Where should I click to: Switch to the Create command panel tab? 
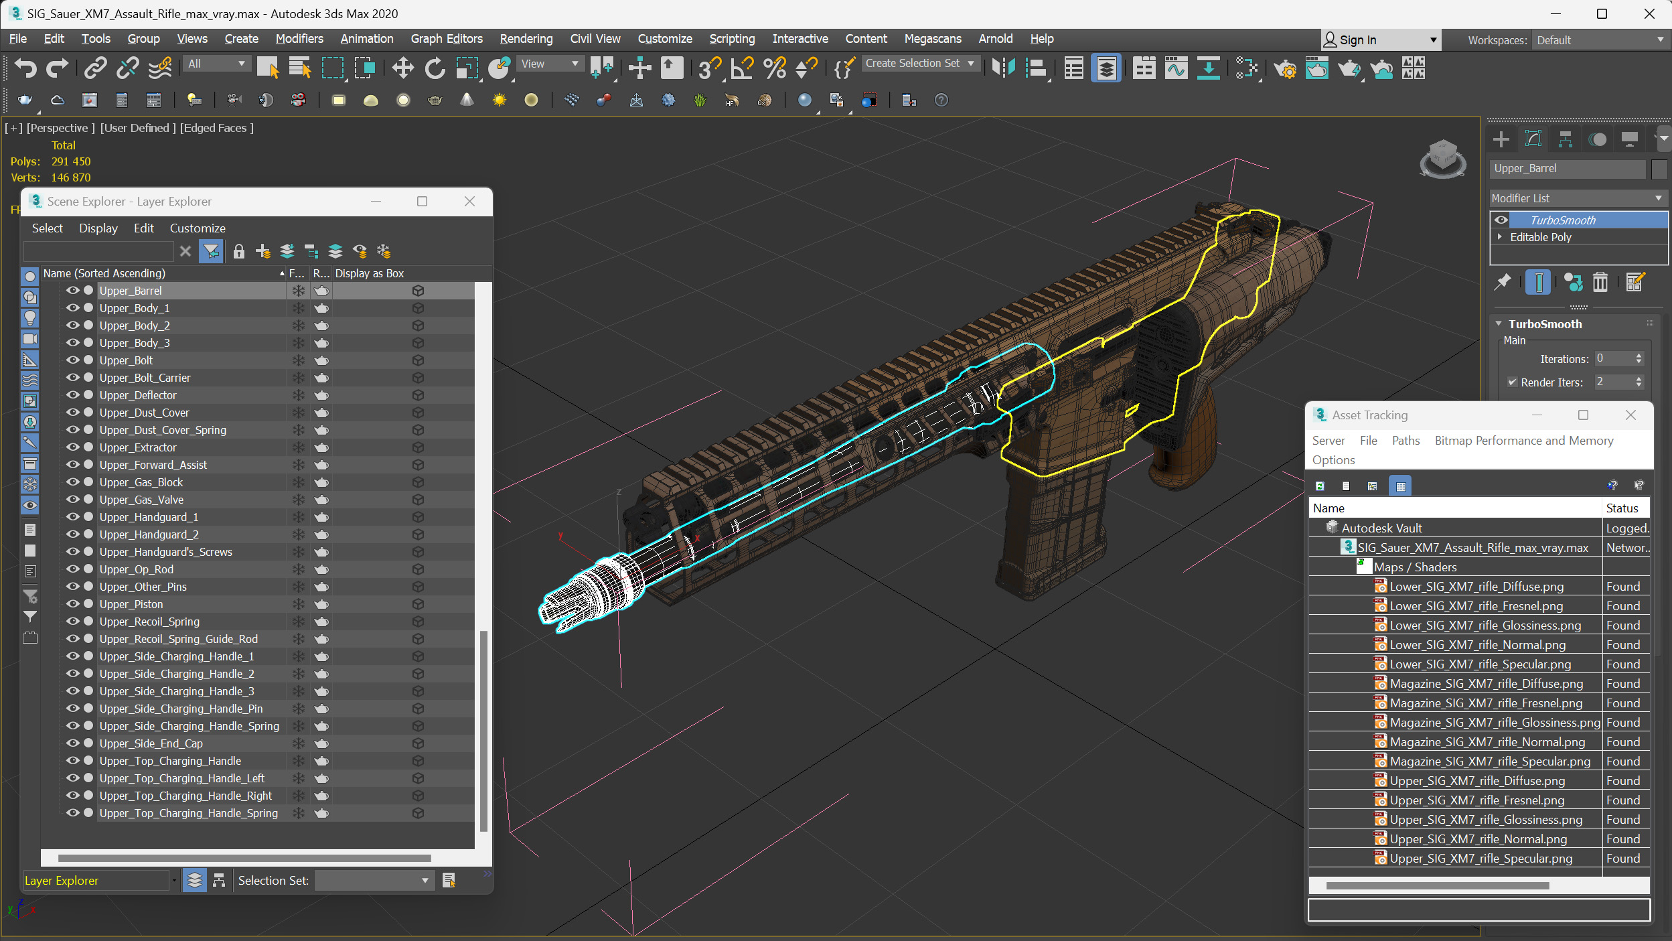tap(1501, 139)
